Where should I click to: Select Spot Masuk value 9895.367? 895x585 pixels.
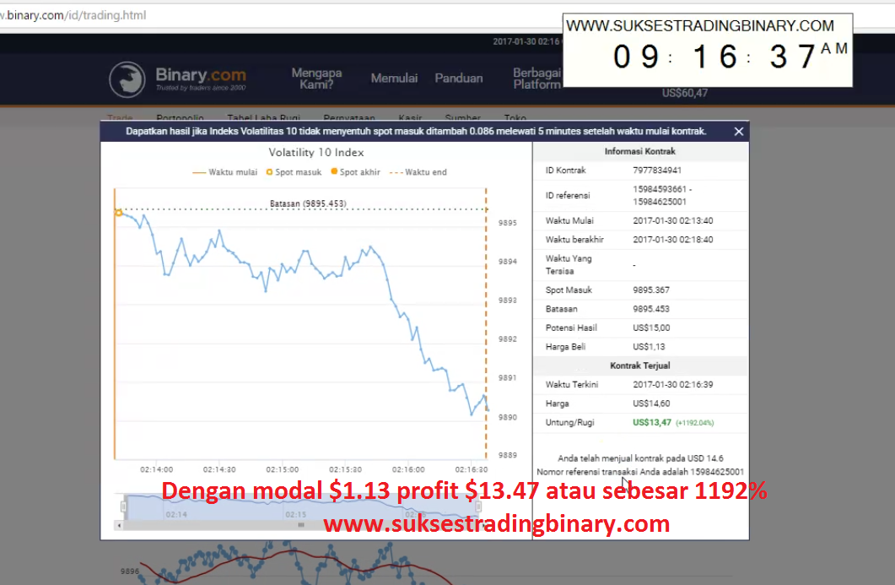click(x=651, y=290)
